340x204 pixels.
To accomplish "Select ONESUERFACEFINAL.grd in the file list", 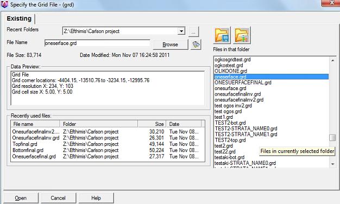I will (243, 82).
